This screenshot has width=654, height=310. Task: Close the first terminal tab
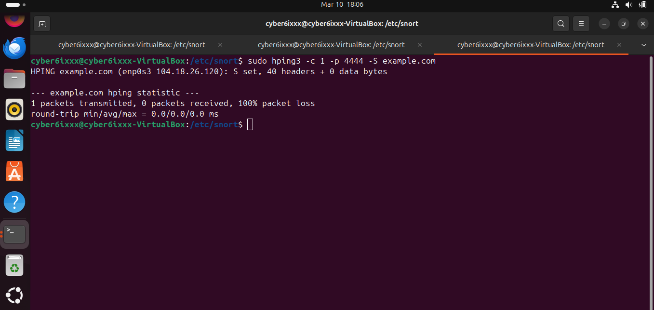pos(220,45)
